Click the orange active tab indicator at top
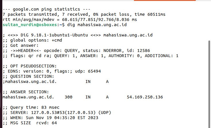This screenshot has width=211, height=128. click(x=165, y=0)
